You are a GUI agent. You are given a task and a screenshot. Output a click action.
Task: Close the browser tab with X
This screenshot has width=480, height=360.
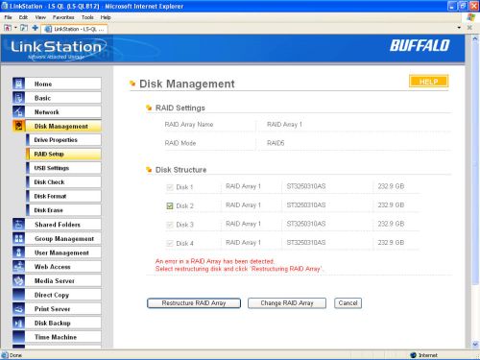tap(469, 28)
